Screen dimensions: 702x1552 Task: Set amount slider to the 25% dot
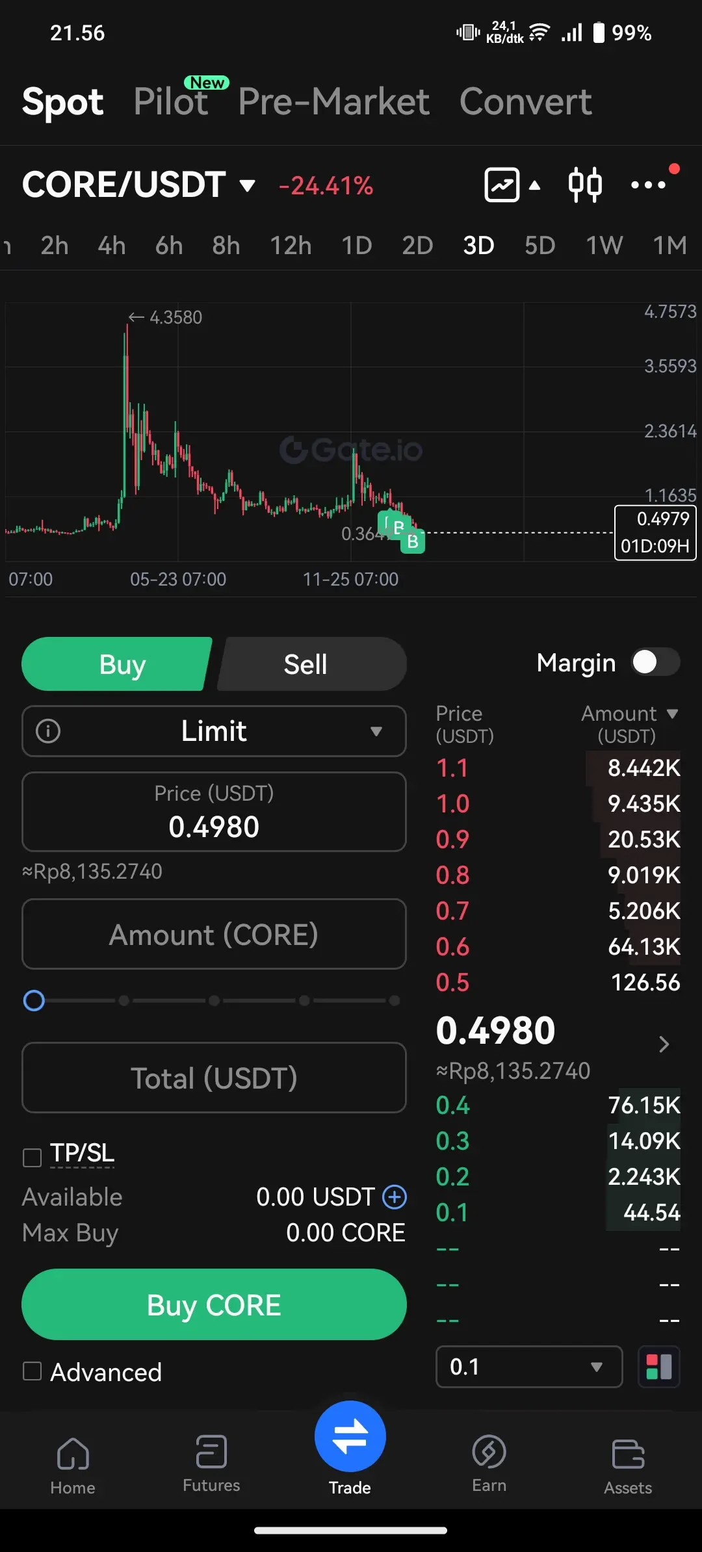click(123, 1000)
